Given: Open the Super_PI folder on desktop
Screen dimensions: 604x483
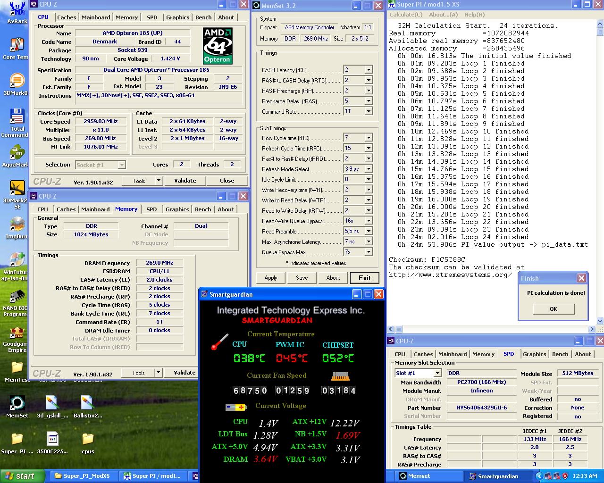Looking at the screenshot, I should [x=17, y=443].
